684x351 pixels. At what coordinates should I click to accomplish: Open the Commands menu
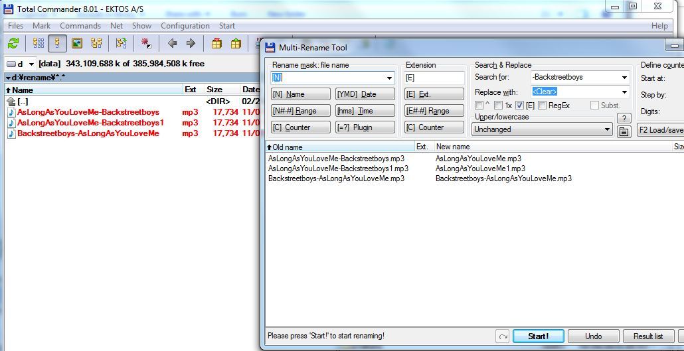(80, 26)
